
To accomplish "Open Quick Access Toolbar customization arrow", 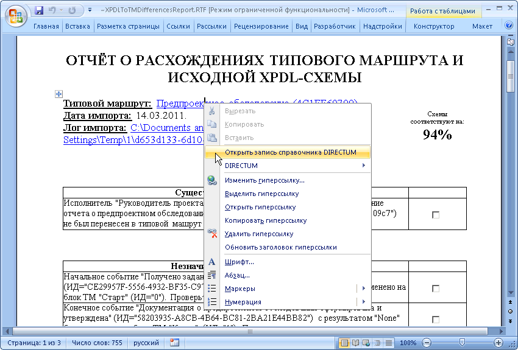I will pos(90,10).
